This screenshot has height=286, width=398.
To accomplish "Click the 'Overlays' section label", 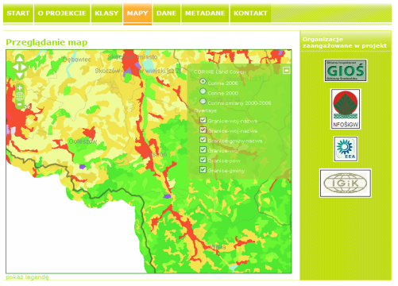I will click(205, 110).
